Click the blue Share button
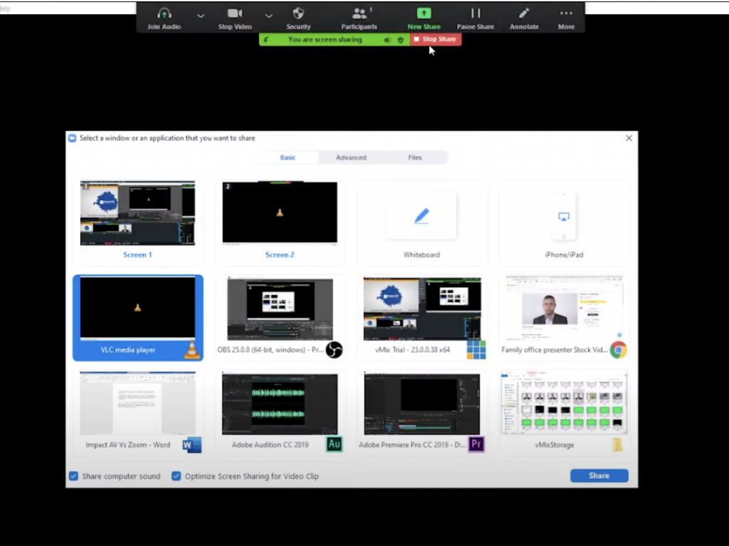The height and width of the screenshot is (546, 729). click(x=599, y=476)
